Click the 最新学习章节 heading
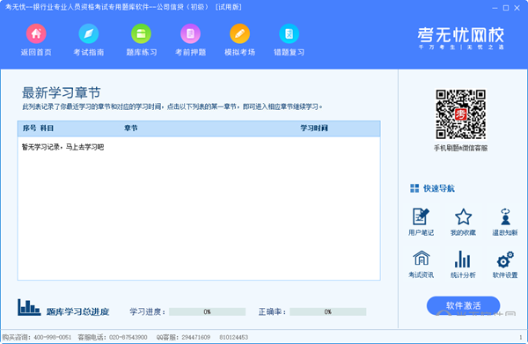The height and width of the screenshot is (344, 528). point(62,93)
